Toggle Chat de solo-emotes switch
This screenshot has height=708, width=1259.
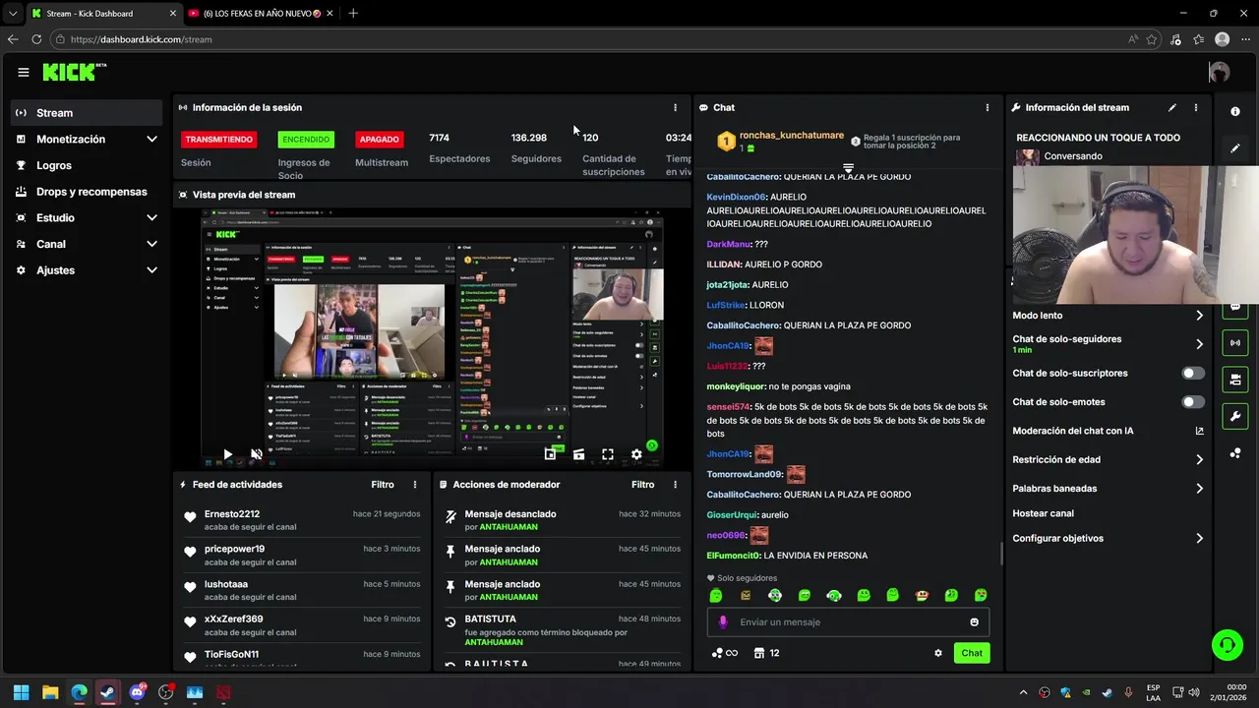(x=1192, y=402)
